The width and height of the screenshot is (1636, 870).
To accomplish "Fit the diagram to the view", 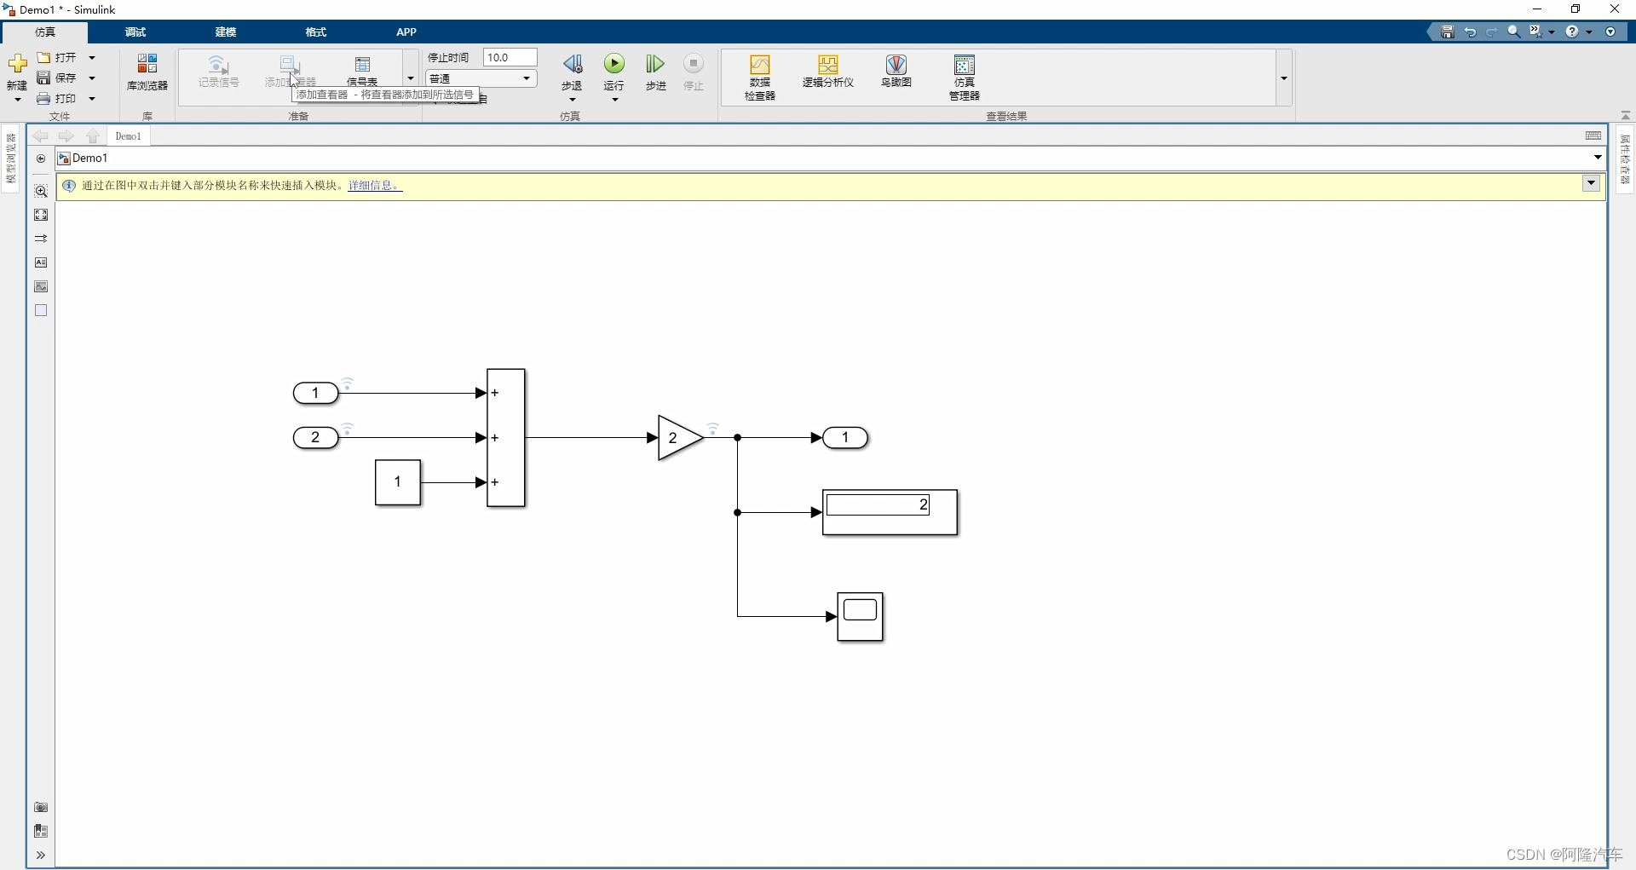I will (41, 215).
